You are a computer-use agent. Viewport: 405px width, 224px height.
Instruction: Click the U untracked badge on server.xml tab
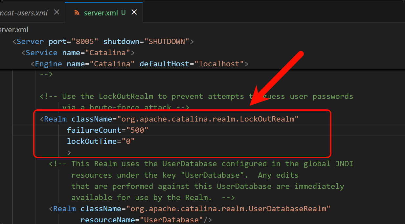[x=123, y=12]
